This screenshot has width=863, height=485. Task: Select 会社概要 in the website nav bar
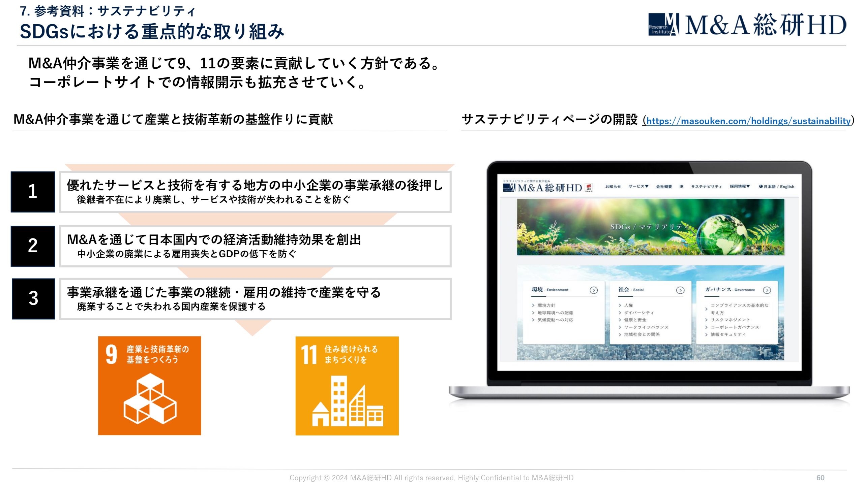664,187
